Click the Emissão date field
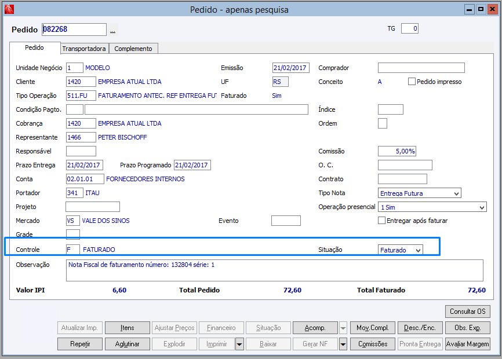The width and height of the screenshot is (502, 359). pyautogui.click(x=290, y=68)
